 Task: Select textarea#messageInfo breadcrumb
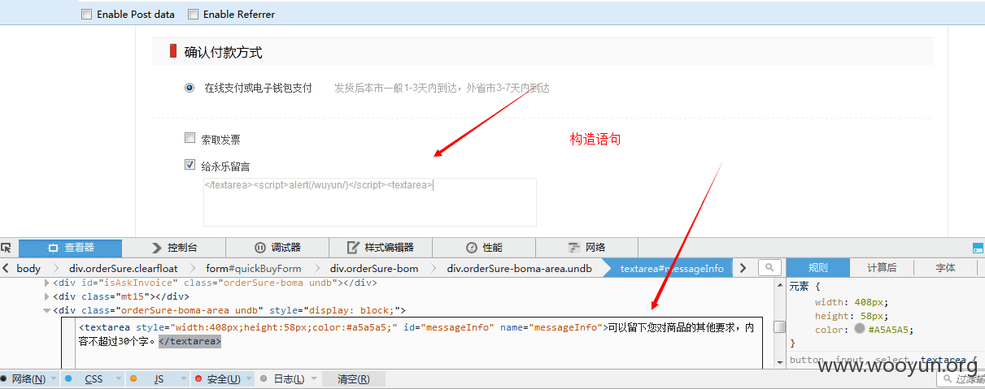pyautogui.click(x=672, y=268)
